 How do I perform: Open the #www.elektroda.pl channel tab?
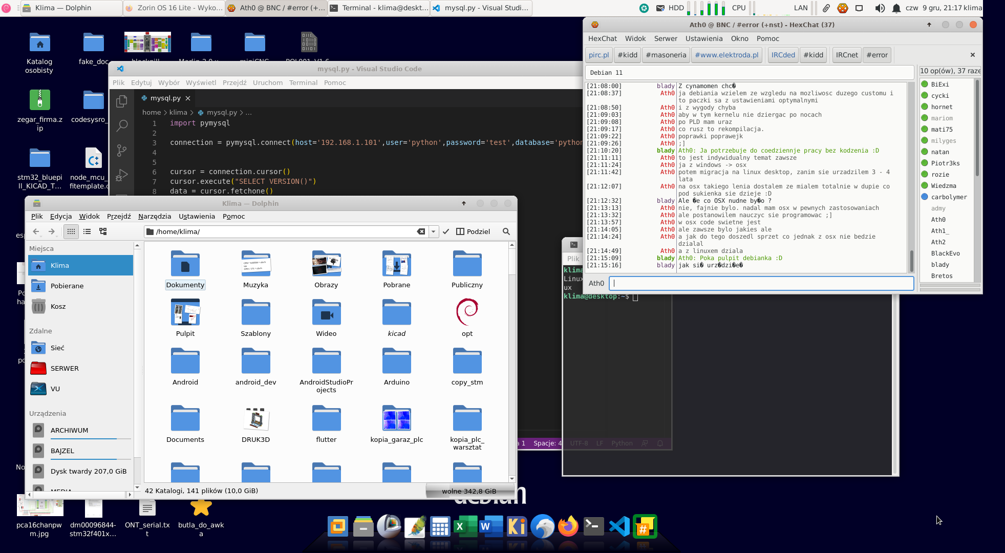pos(726,55)
